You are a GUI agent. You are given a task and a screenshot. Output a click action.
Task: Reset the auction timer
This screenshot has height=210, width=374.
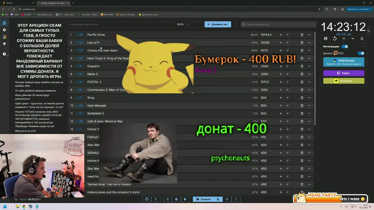pyautogui.click(x=335, y=38)
